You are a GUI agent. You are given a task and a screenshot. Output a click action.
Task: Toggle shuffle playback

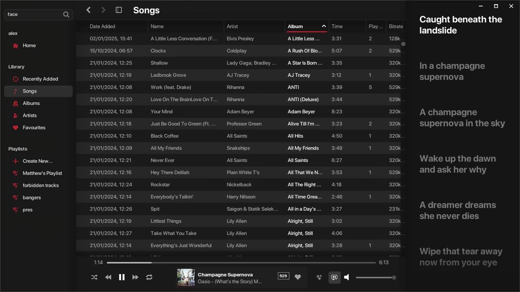94,277
